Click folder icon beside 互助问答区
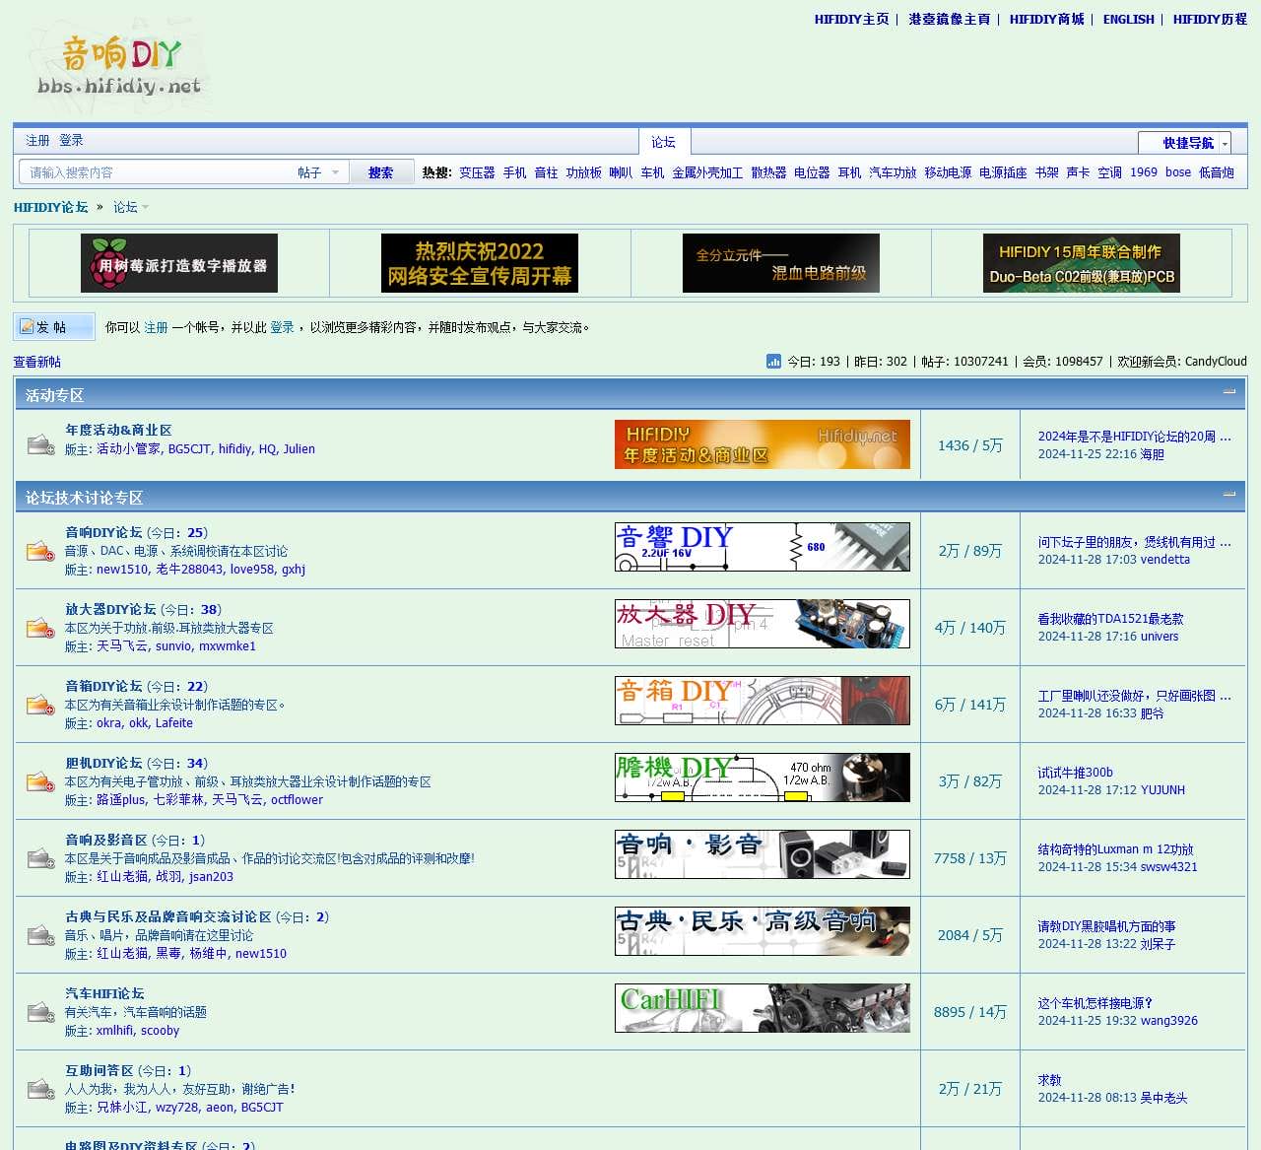This screenshot has height=1150, width=1261. [x=40, y=1088]
